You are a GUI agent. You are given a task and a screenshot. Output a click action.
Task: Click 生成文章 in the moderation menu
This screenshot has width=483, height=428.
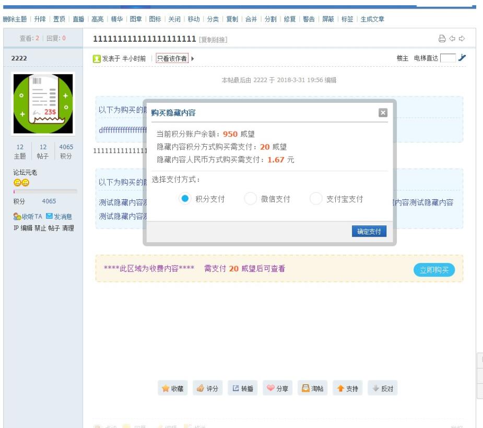point(372,19)
